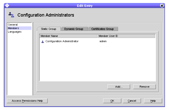The height and width of the screenshot is (110, 169).
Task: Open Access Permissions Help
Action: [27, 101]
